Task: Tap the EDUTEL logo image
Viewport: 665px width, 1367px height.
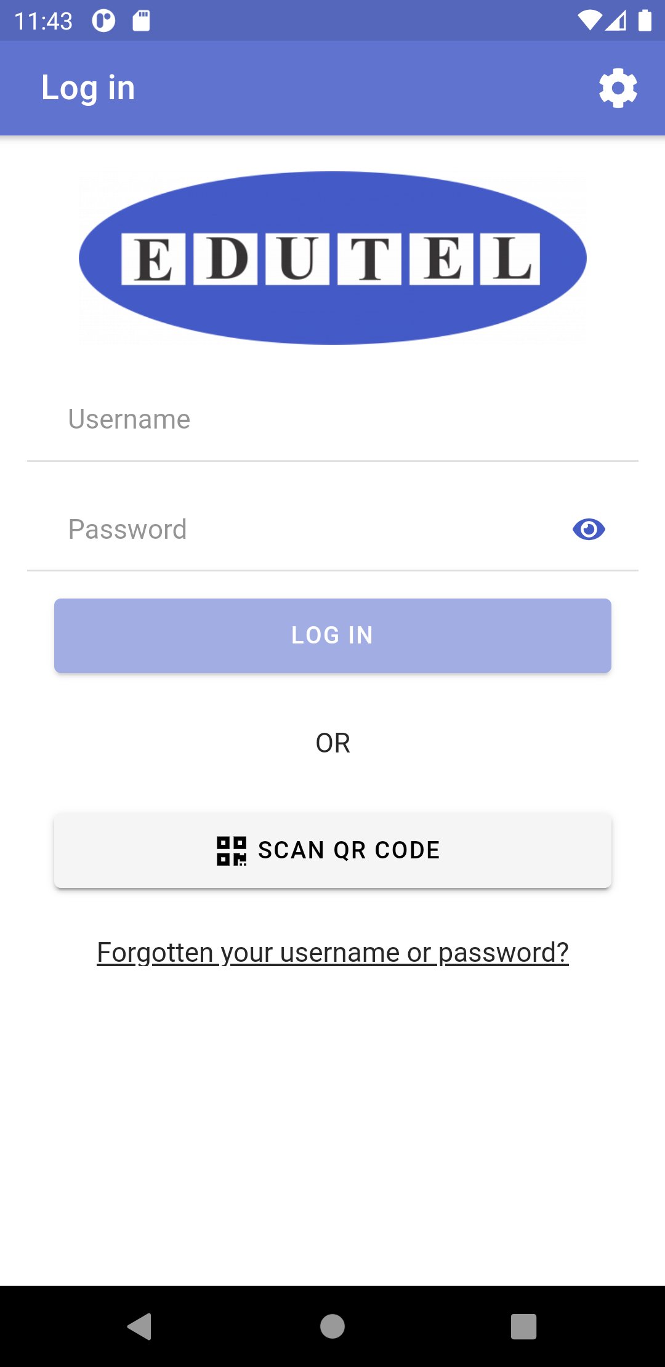Action: pyautogui.click(x=332, y=257)
